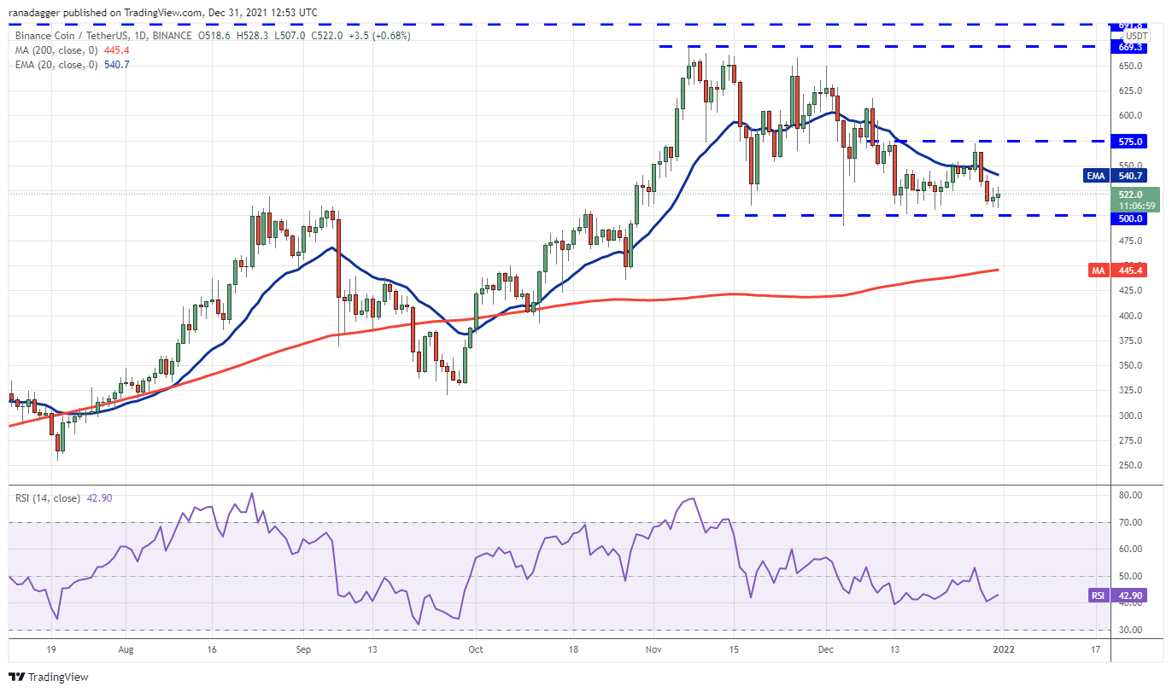Click the red MA tag beside 445.4

[x=1098, y=270]
